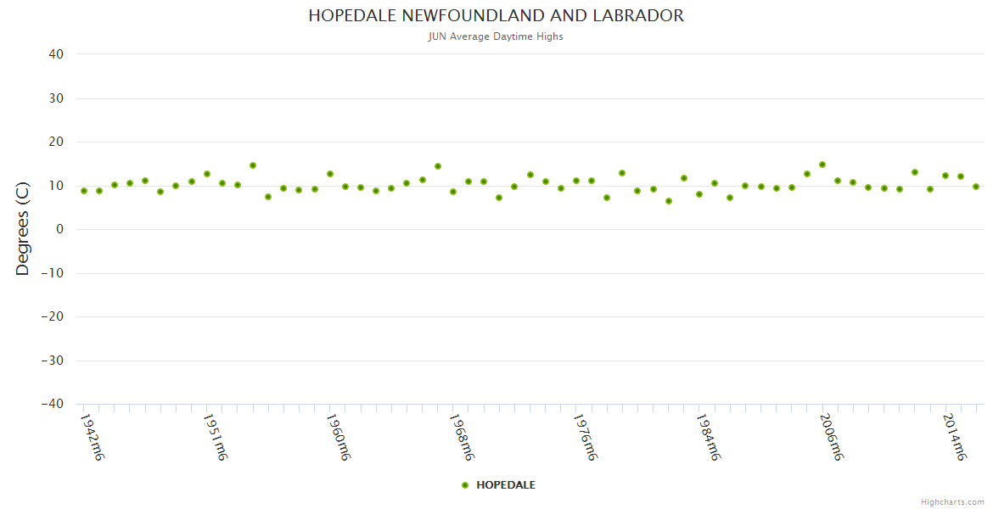Click the 40 y-axis label
This screenshot has width=993, height=509.
pos(56,54)
